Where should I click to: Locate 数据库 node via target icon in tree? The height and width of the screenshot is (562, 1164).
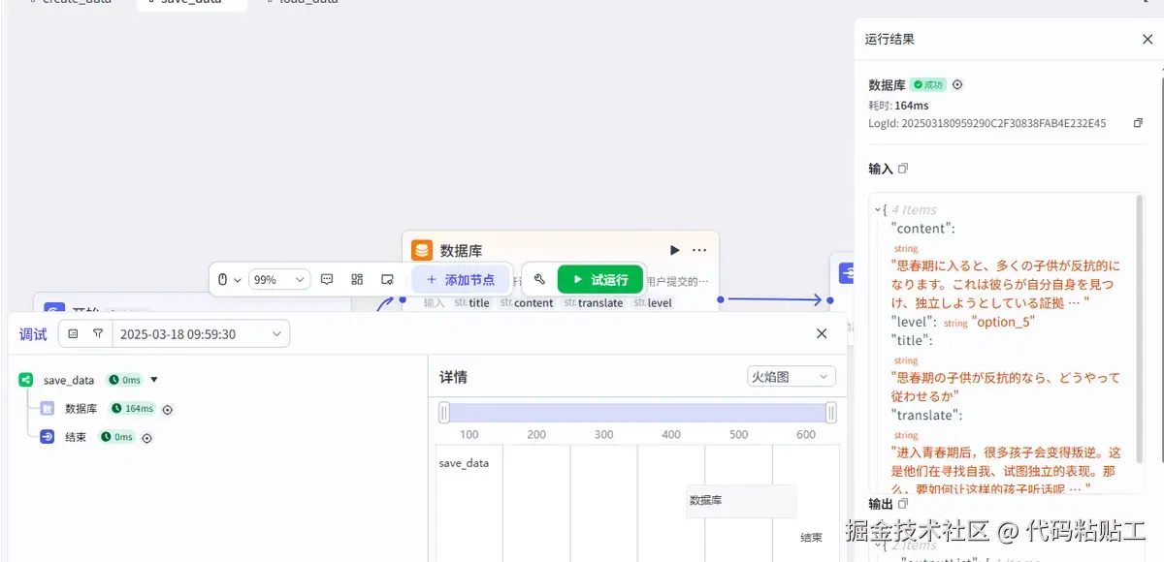point(167,410)
